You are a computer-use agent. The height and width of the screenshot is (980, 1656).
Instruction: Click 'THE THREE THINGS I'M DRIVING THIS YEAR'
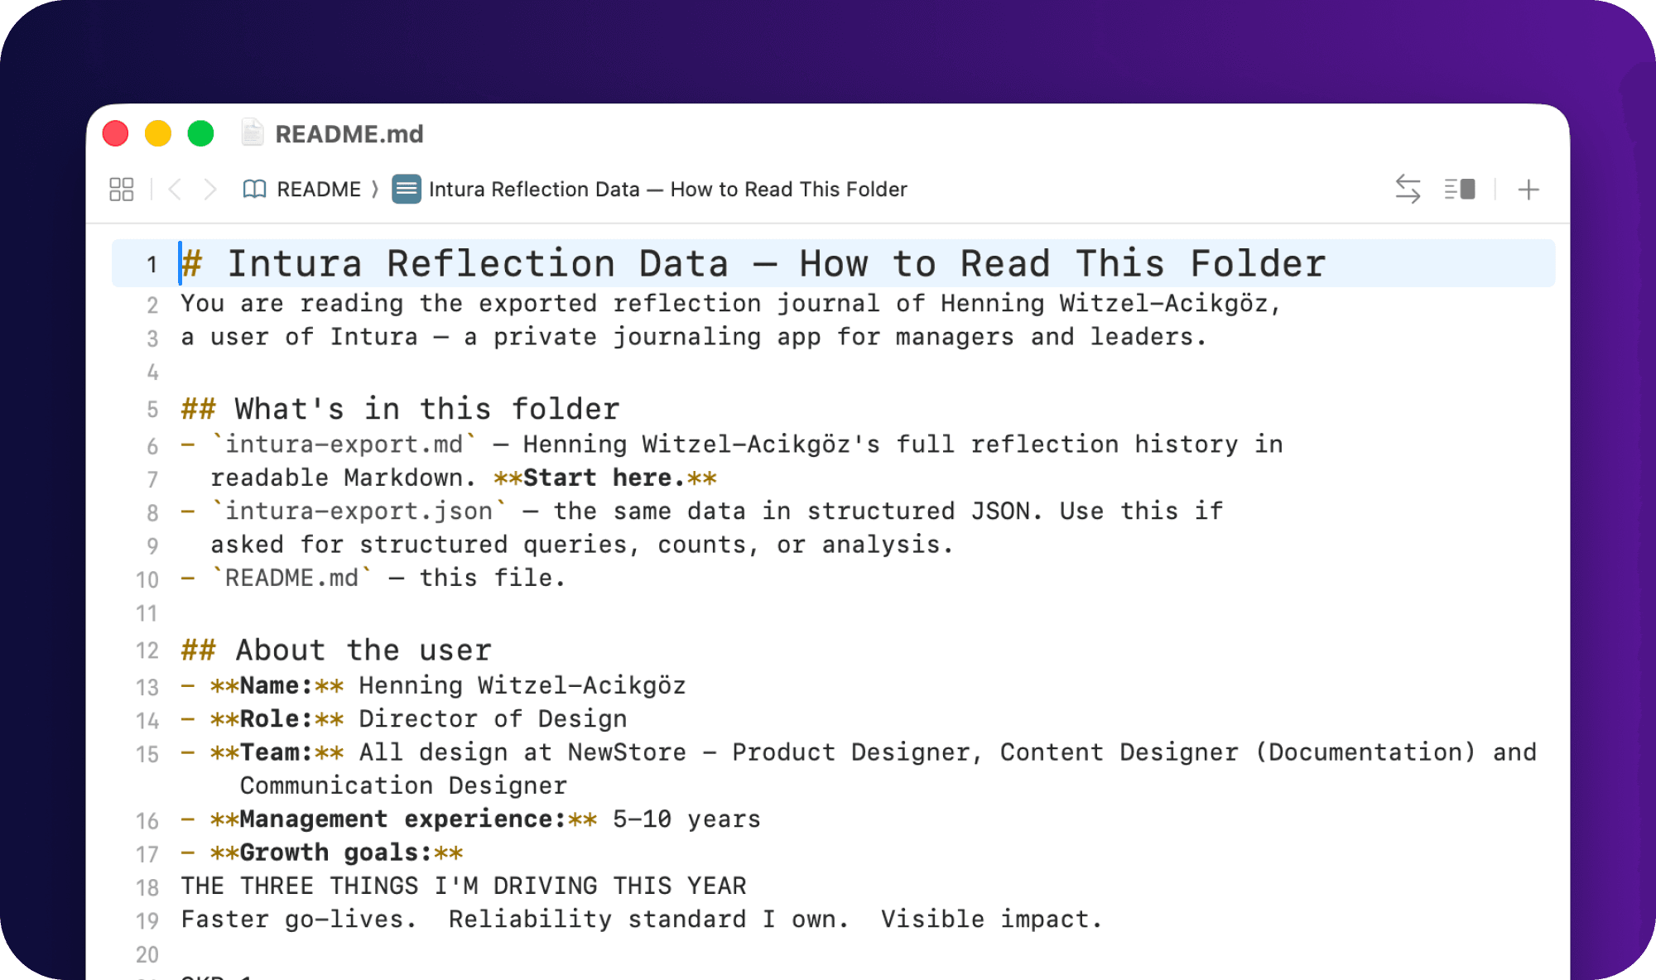pos(464,886)
